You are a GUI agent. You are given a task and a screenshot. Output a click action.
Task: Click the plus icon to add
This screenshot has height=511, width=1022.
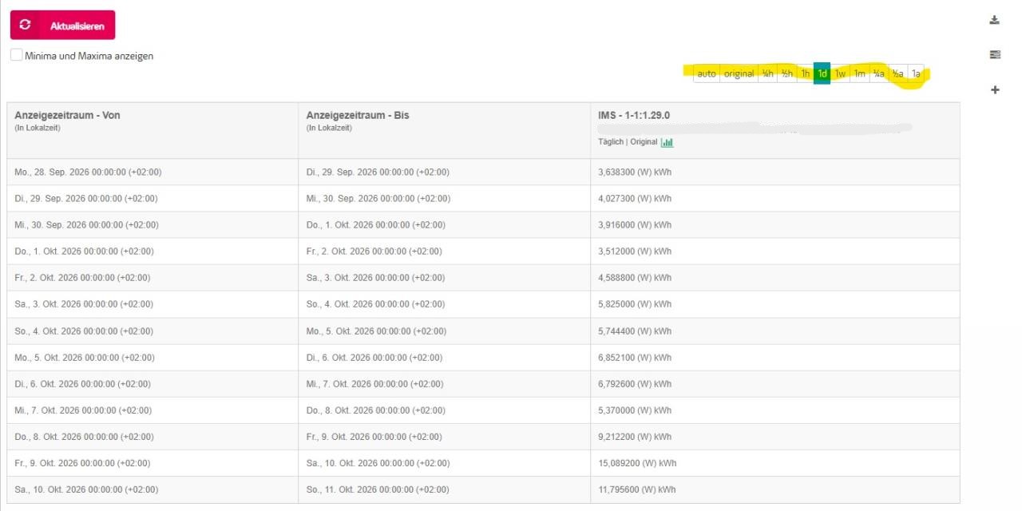point(995,89)
